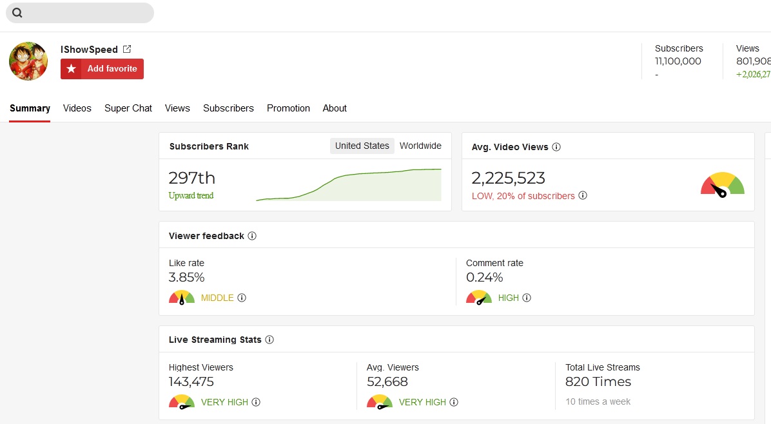Open IShowSpeed external channel link icon
Viewport: 771px width, 424px height.
coord(127,49)
